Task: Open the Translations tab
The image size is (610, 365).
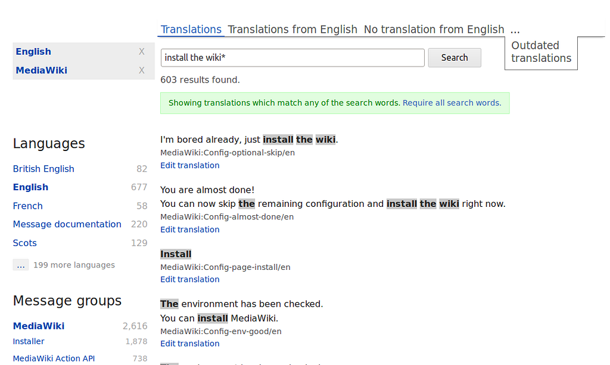Action: coord(191,30)
